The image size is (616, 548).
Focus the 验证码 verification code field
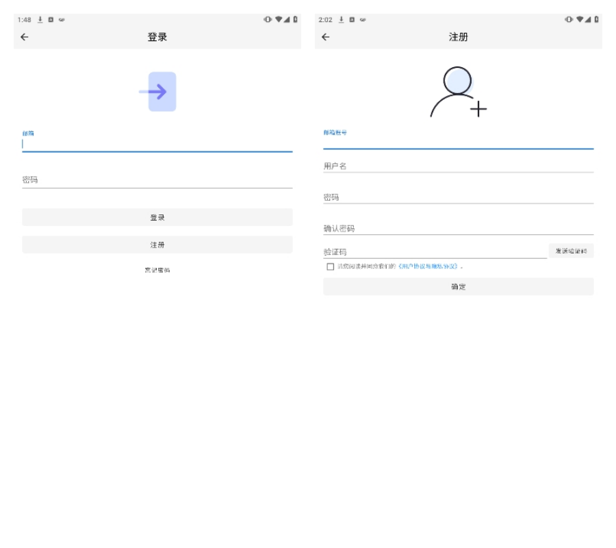tap(435, 251)
